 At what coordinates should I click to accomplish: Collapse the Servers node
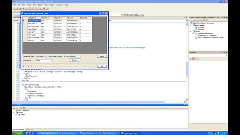pyautogui.click(x=13, y=112)
